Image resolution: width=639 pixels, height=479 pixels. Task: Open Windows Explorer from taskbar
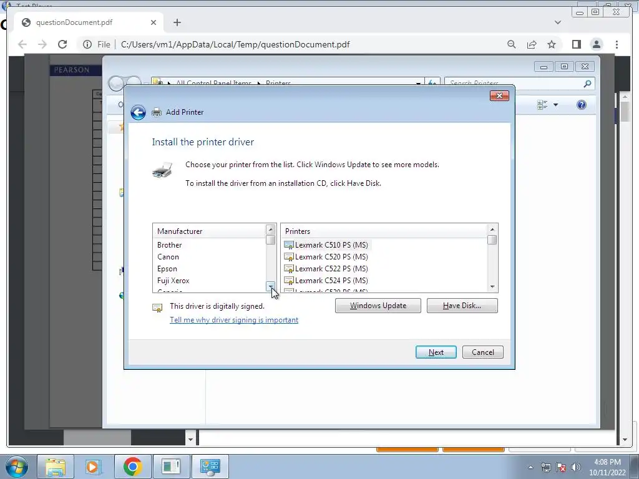click(x=56, y=467)
